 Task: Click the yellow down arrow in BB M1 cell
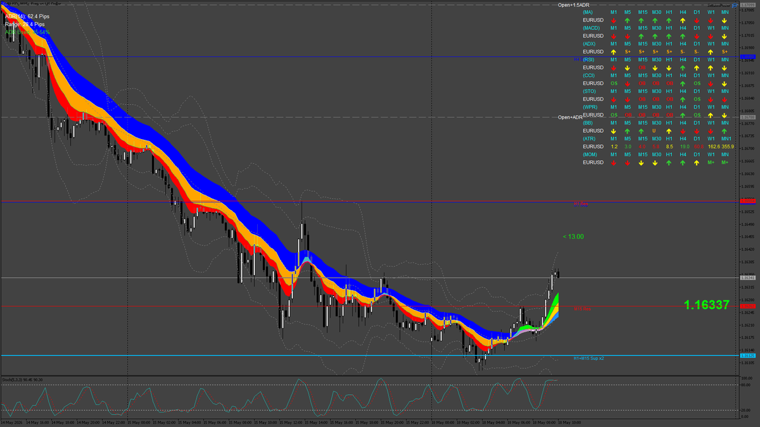614,131
